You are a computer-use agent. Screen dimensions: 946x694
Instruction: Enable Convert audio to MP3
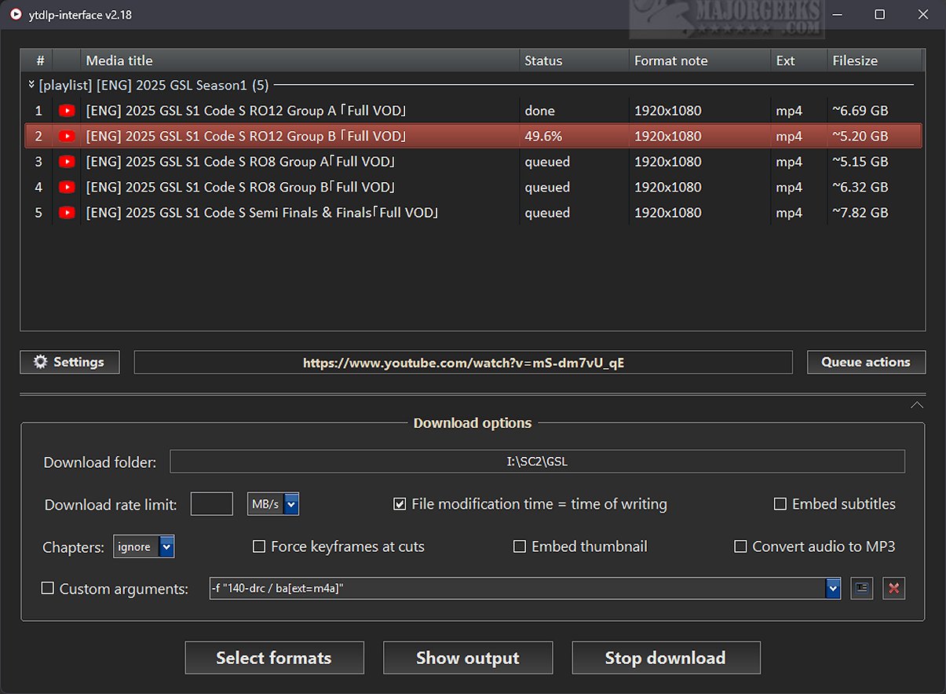tap(740, 546)
